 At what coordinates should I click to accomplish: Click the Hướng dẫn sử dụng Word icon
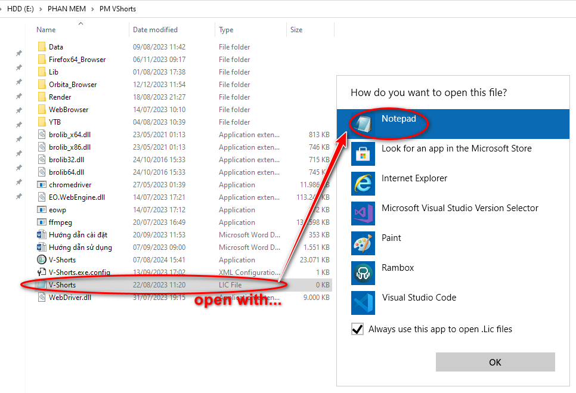click(x=42, y=247)
